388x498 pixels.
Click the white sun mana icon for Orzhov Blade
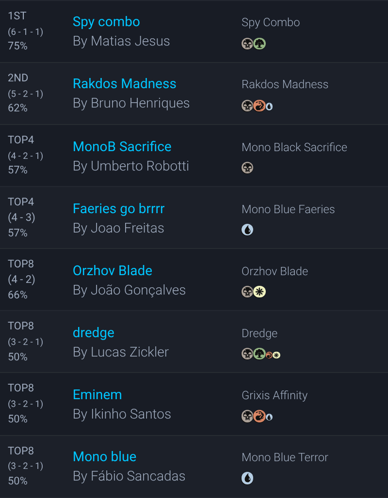click(x=260, y=292)
